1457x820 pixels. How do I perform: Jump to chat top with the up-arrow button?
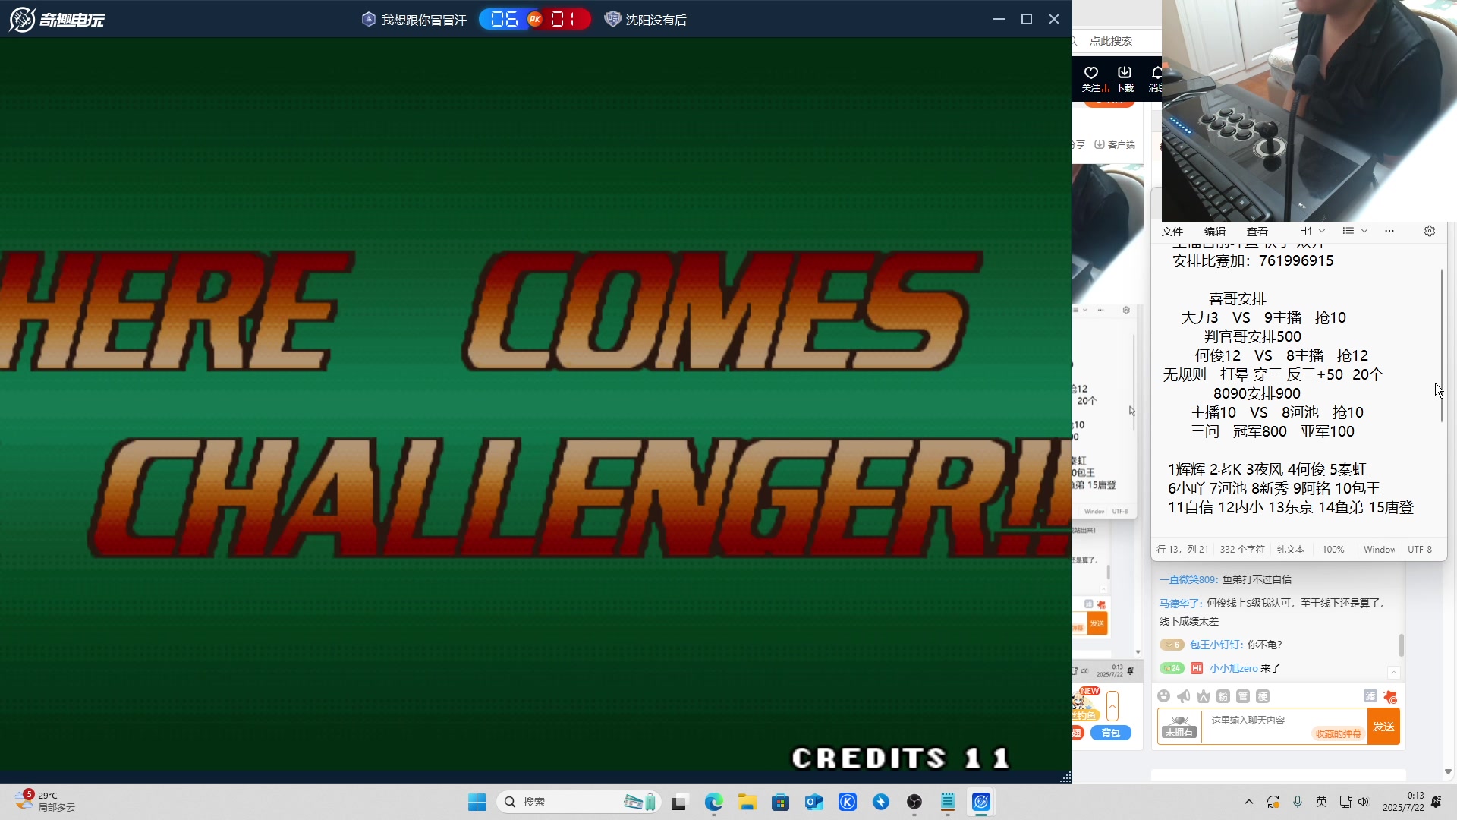1394,673
